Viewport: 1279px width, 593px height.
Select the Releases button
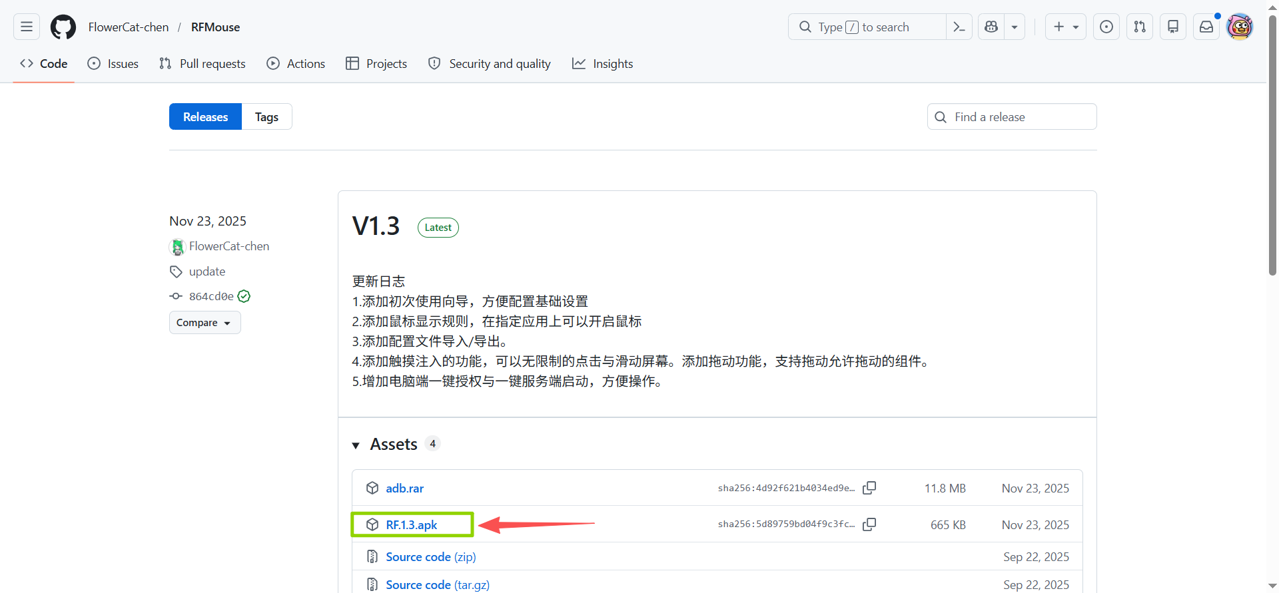point(205,116)
